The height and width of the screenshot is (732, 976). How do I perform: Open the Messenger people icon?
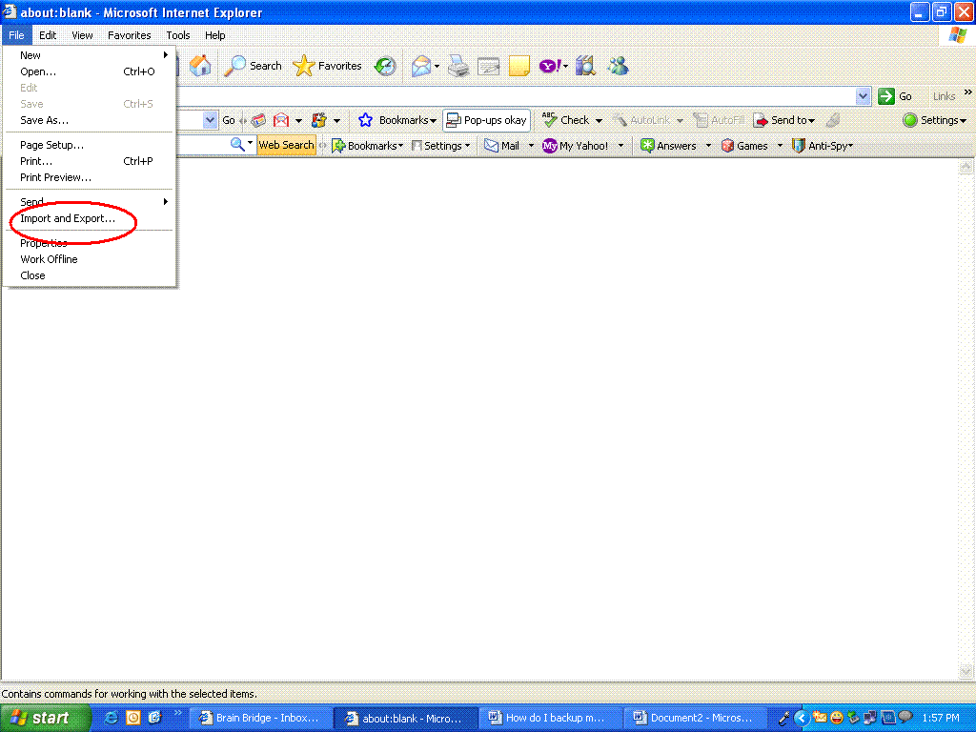[x=618, y=66]
